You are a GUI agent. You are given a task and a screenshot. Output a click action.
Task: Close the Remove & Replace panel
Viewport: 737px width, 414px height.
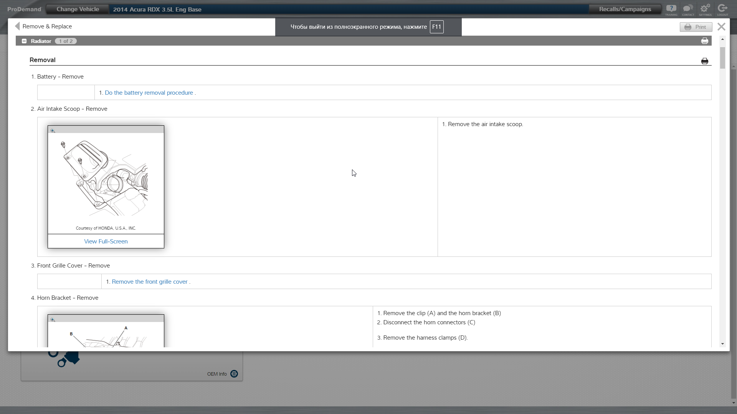(x=721, y=26)
